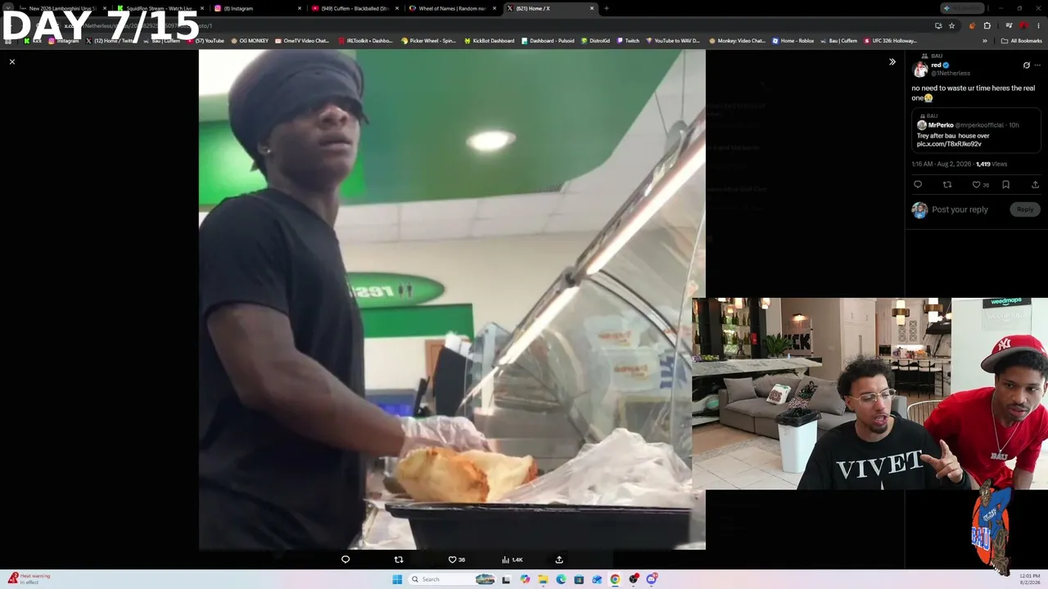Open Discord from the taskbar
This screenshot has height=589, width=1048.
[651, 579]
